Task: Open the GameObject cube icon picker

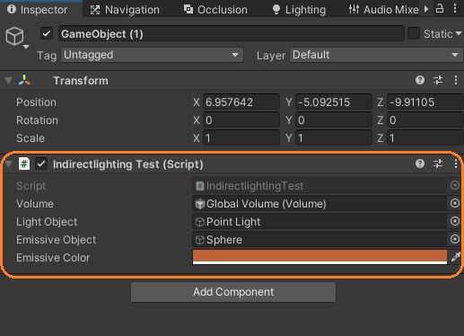Action: [x=14, y=36]
